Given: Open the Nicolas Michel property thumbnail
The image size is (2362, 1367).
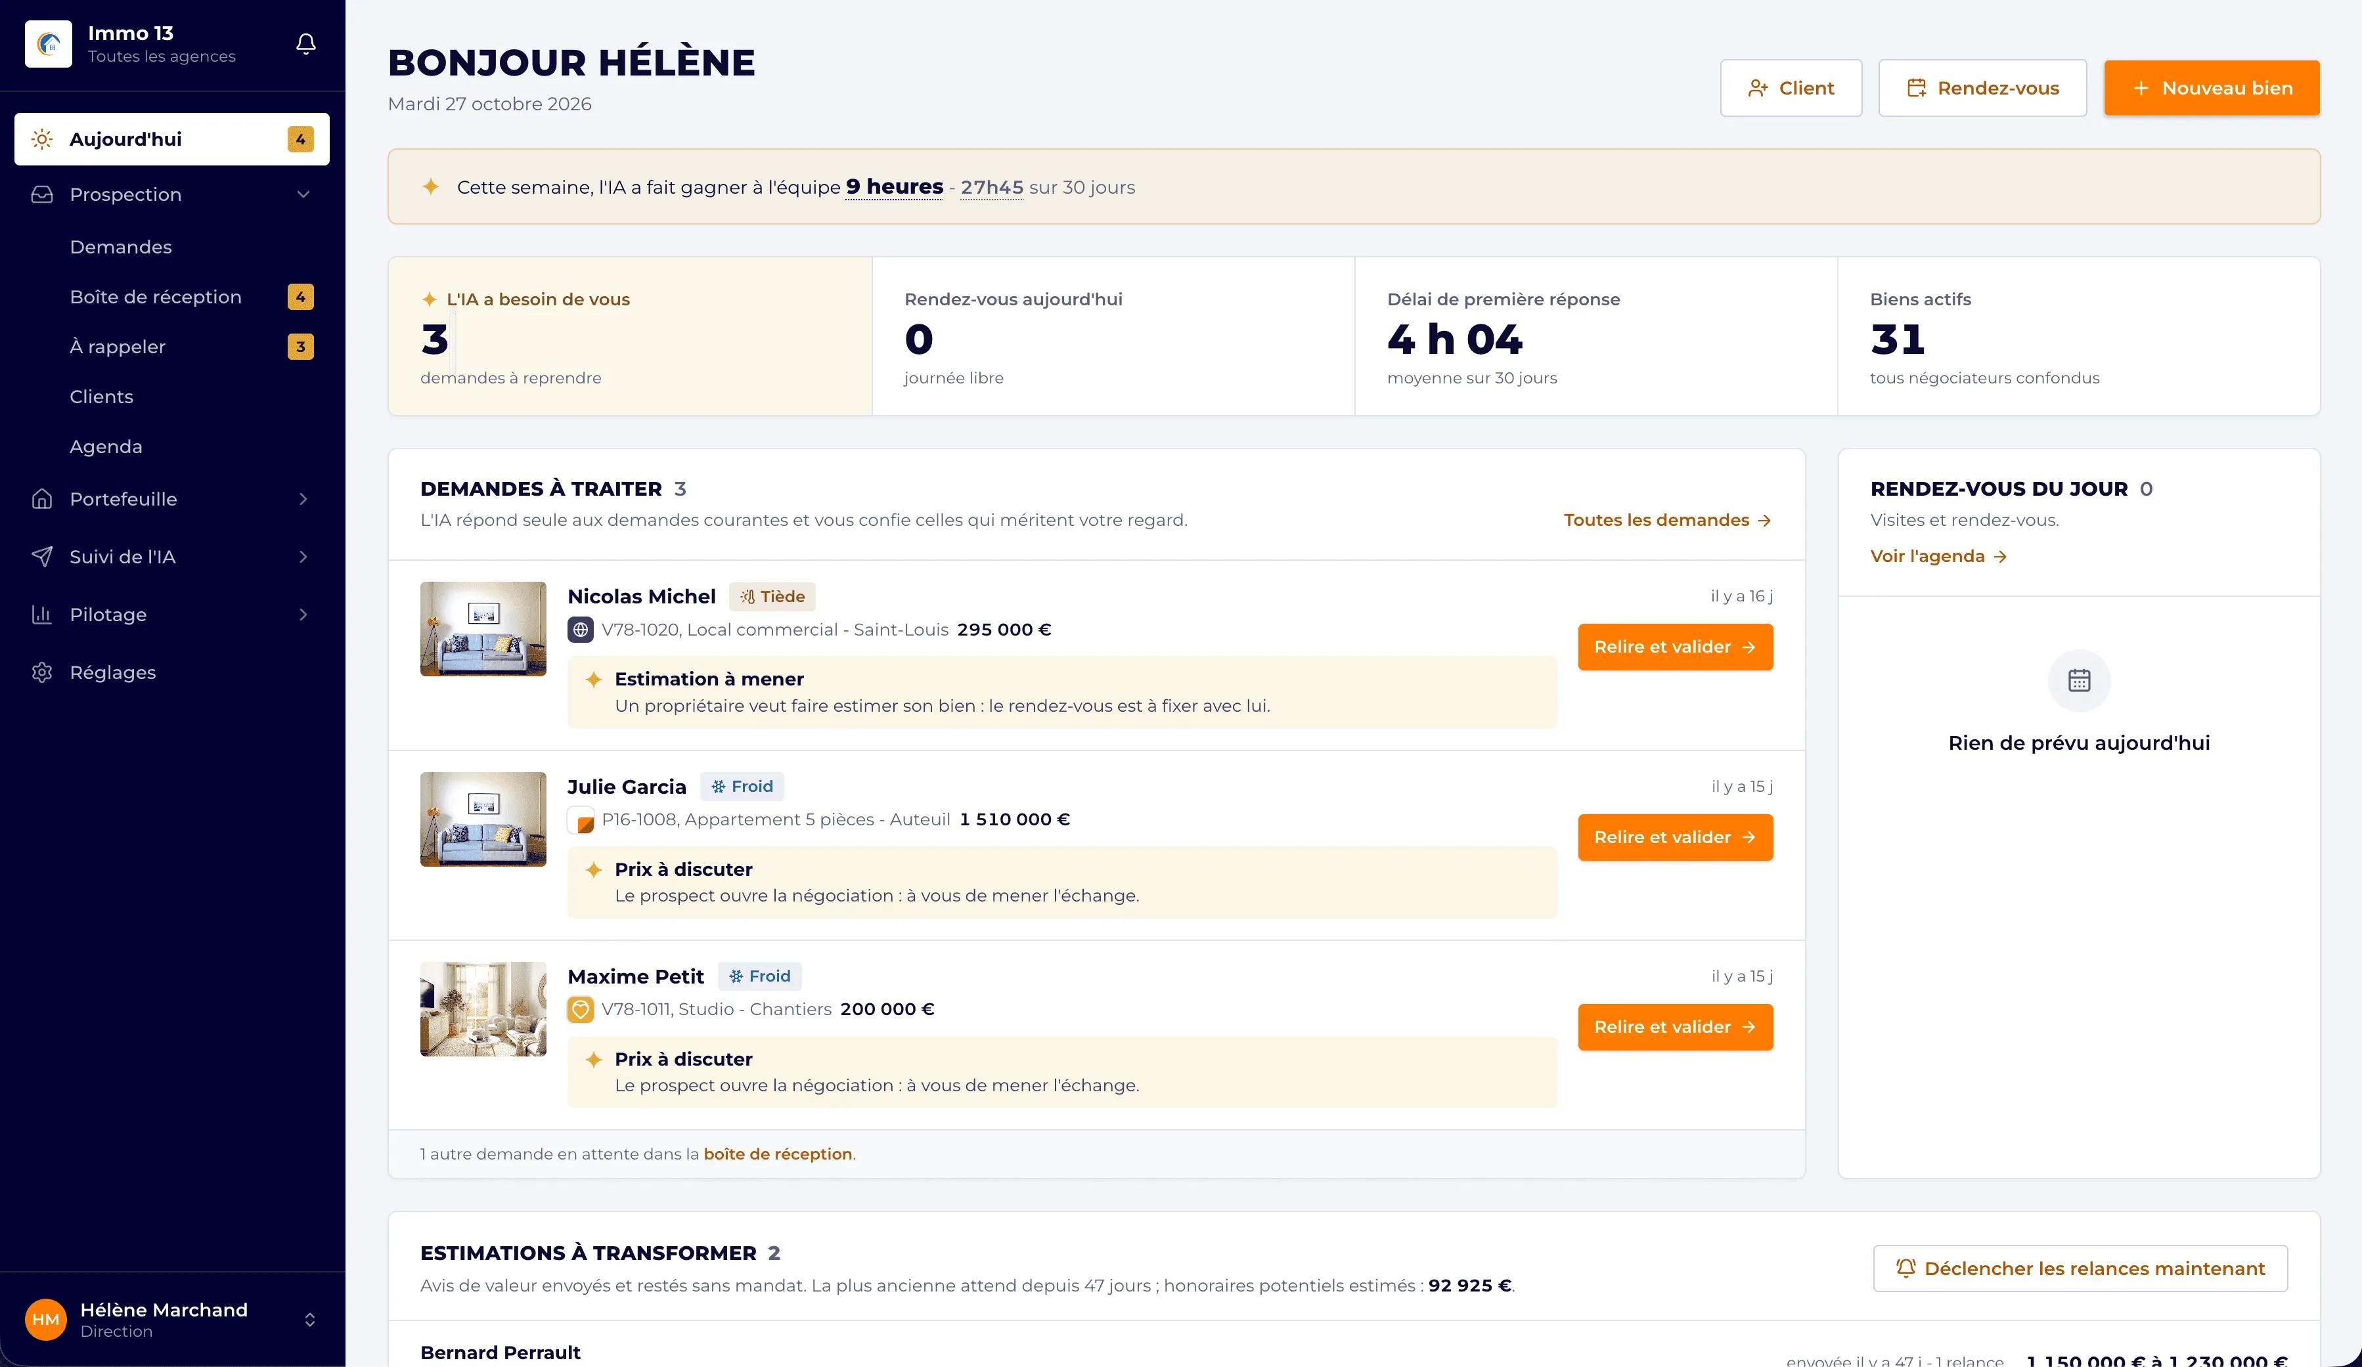Looking at the screenshot, I should [483, 629].
